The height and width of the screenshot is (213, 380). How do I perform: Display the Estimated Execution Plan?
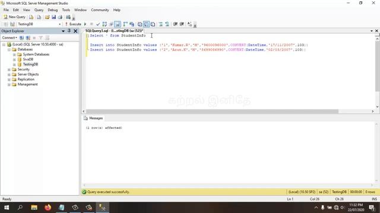(104, 24)
